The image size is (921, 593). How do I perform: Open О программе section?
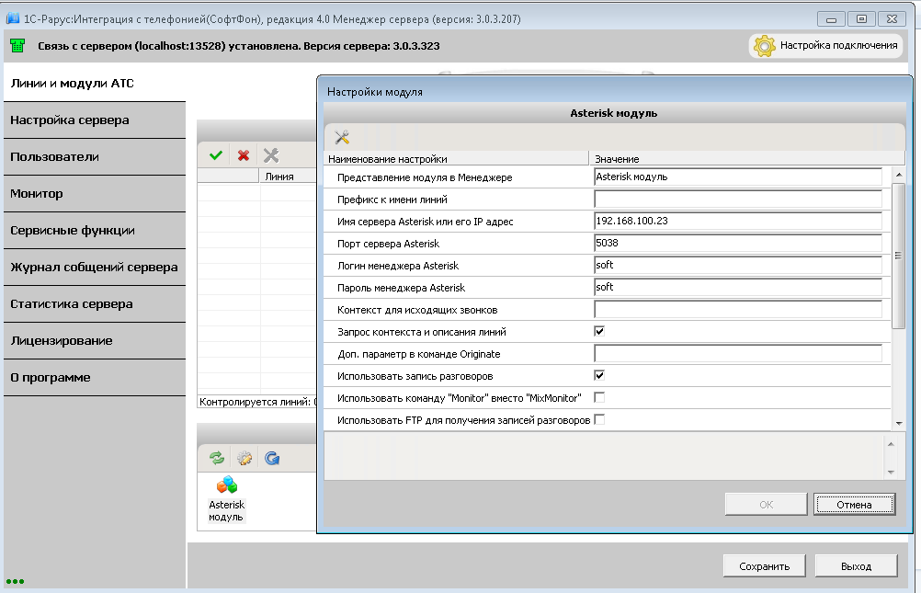pos(95,377)
